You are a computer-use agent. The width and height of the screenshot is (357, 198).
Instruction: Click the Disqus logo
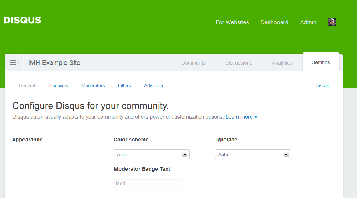pos(22,20)
